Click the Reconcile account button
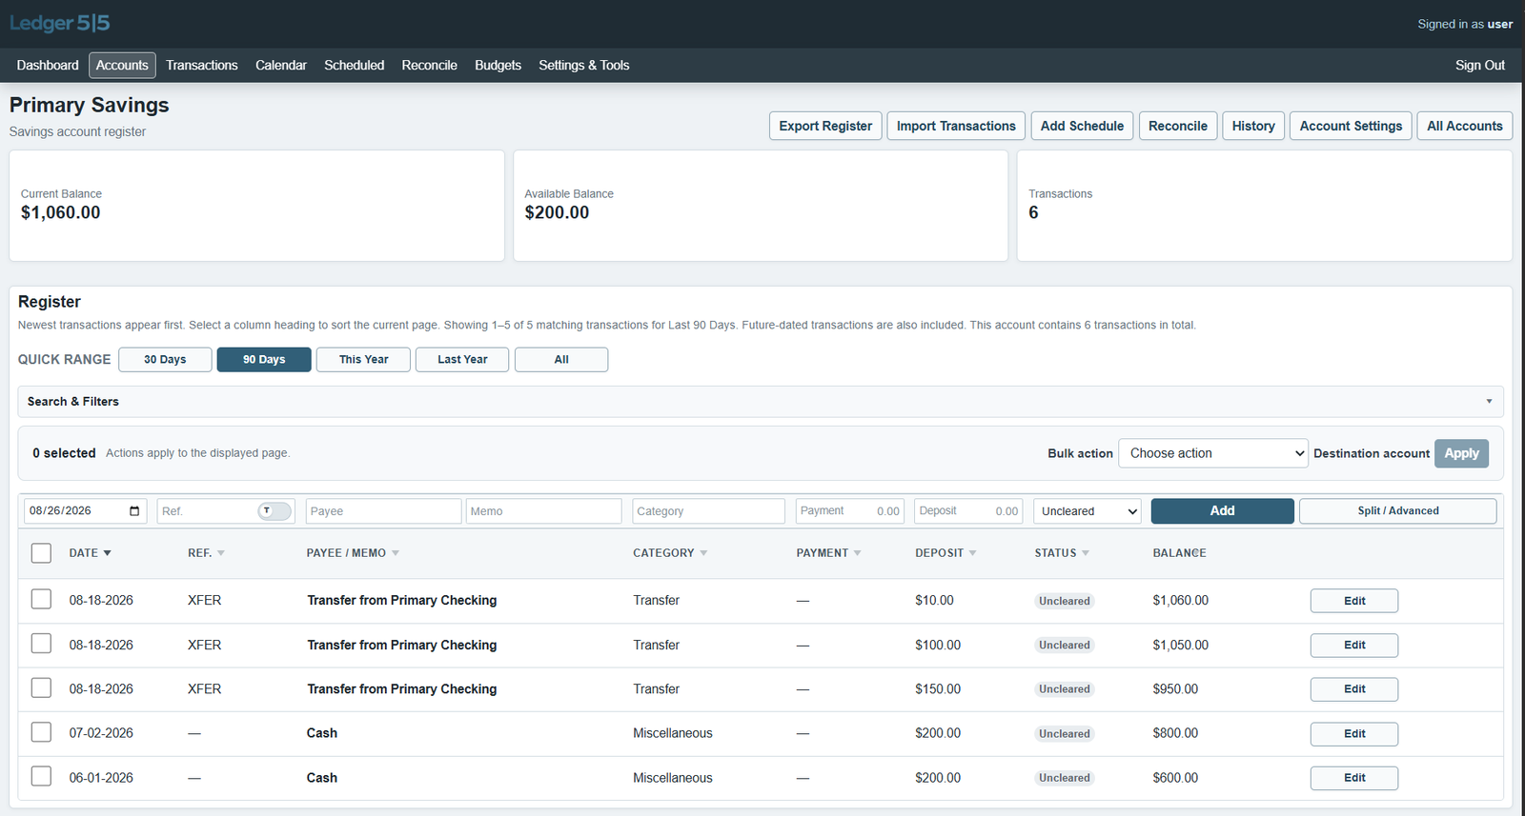This screenshot has height=816, width=1525. [1178, 126]
